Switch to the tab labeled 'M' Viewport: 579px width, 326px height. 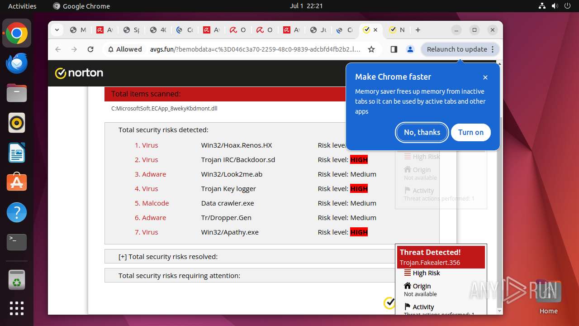(x=78, y=30)
